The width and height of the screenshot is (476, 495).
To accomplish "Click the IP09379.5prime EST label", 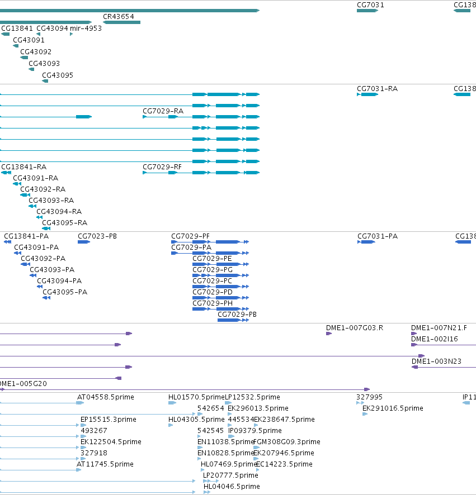I will 255,431.
